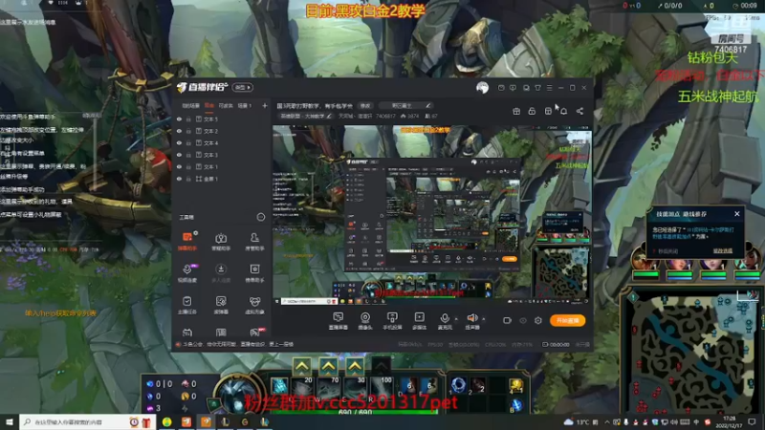Click the 修改 button beside stream title

[x=365, y=106]
